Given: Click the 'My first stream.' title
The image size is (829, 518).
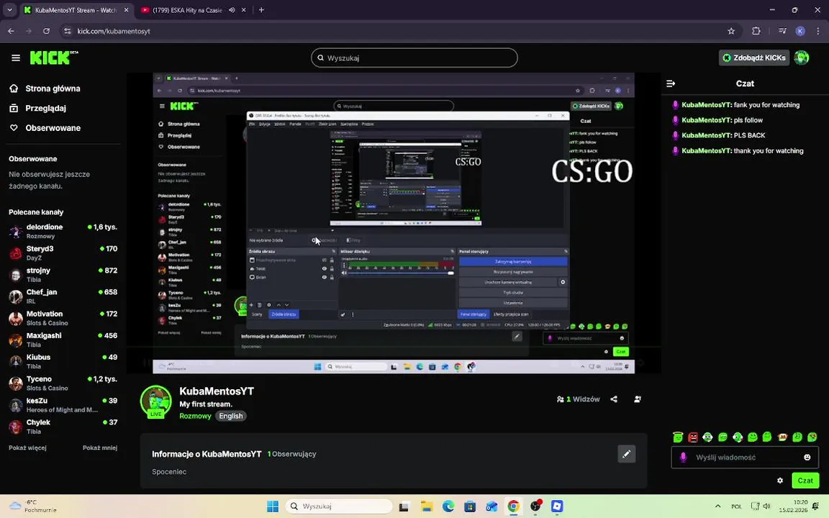Looking at the screenshot, I should click(206, 404).
